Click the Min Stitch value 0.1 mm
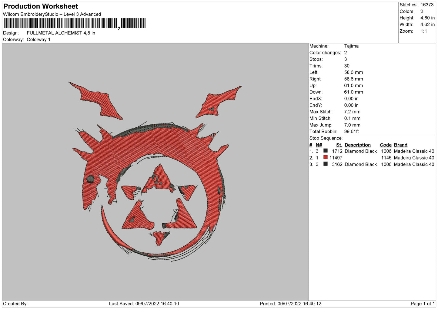The height and width of the screenshot is (309, 438). [x=352, y=118]
